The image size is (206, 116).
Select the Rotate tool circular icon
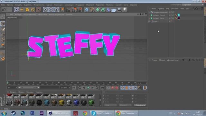point(33,10)
